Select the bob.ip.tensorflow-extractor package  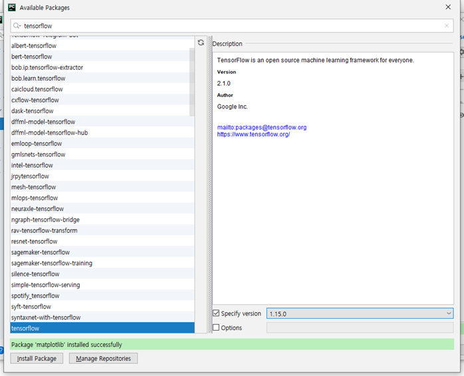pyautogui.click(x=102, y=68)
